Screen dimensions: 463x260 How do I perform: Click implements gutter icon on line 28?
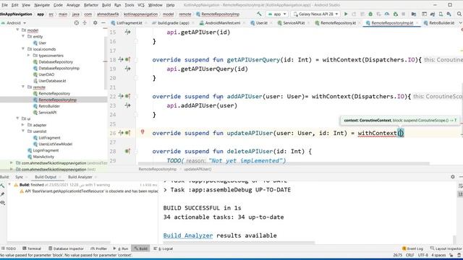click(127, 151)
